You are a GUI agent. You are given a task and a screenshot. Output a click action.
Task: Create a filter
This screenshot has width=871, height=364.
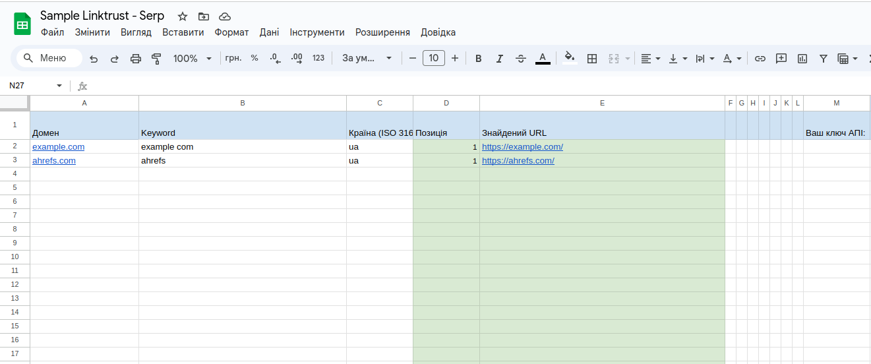(824, 59)
